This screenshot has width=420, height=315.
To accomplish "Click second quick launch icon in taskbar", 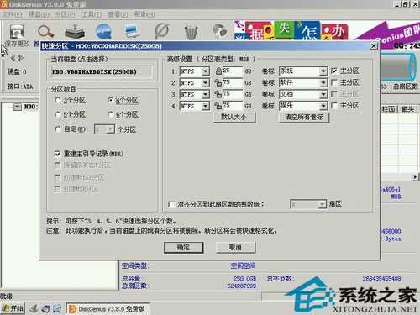I will pyautogui.click(x=45, y=308).
